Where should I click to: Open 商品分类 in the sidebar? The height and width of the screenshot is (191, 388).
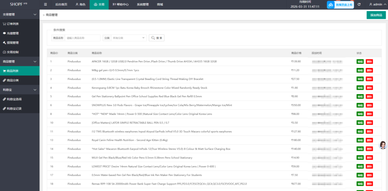tap(13, 80)
